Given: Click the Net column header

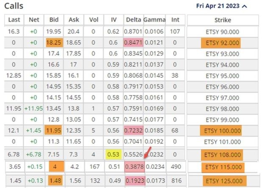Looking at the screenshot, I should pyautogui.click(x=34, y=20).
